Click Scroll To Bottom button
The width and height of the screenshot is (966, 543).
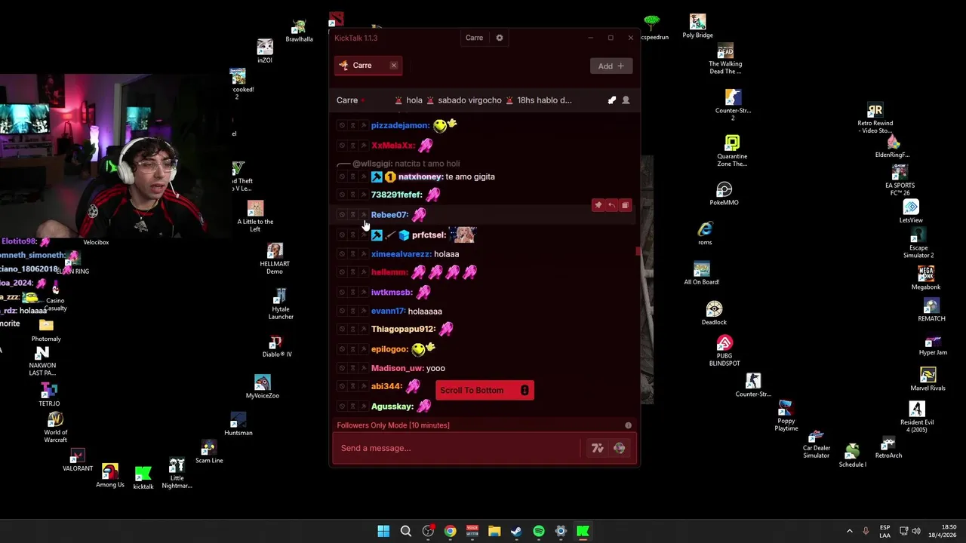[485, 390]
